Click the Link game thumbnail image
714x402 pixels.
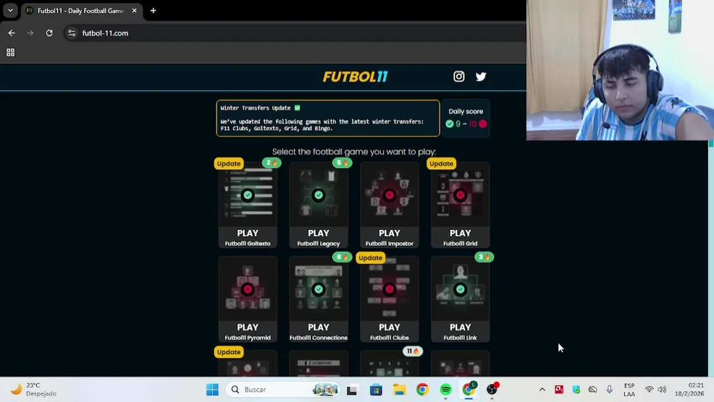coord(460,289)
